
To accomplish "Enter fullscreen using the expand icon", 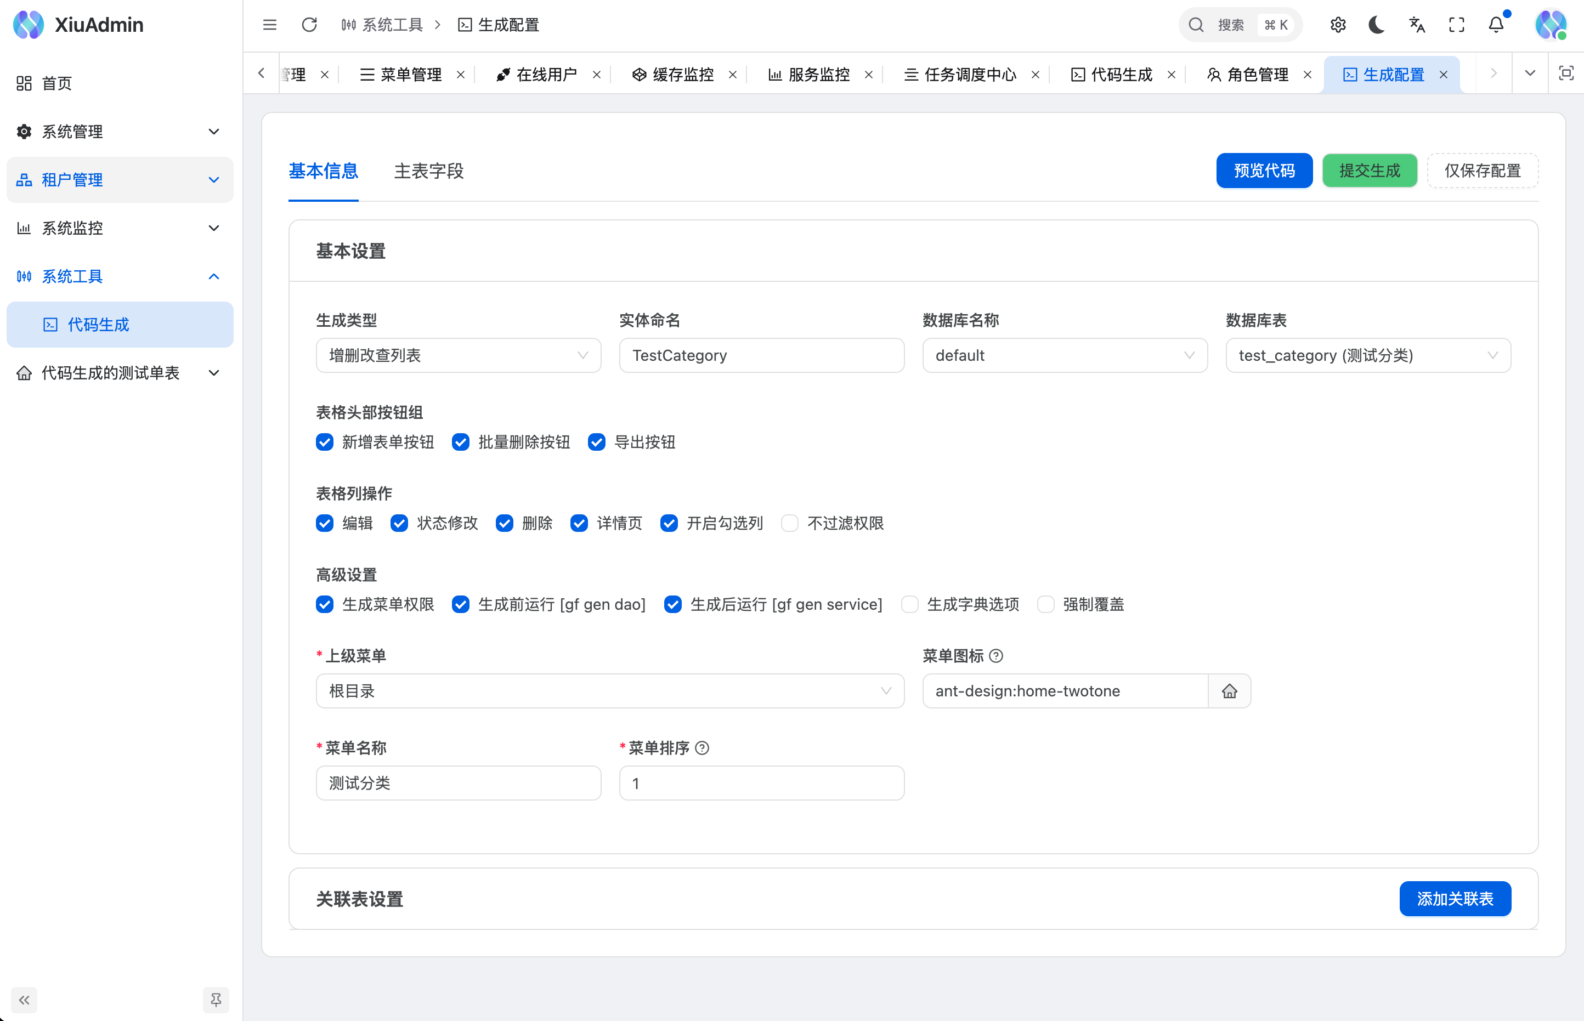I will (1456, 25).
